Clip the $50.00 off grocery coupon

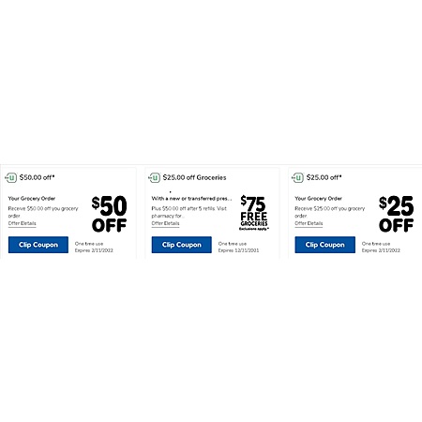click(x=38, y=245)
